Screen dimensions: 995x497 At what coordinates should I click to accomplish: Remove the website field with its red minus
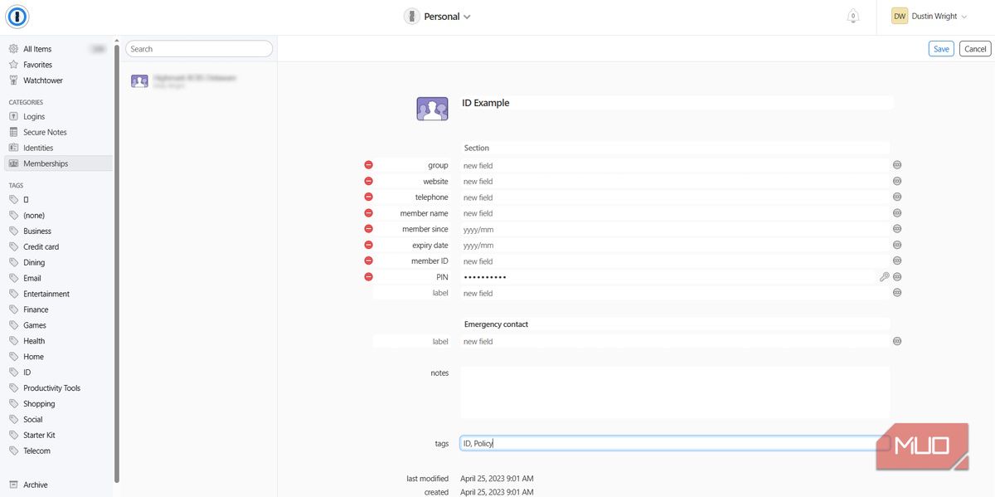[x=368, y=181]
